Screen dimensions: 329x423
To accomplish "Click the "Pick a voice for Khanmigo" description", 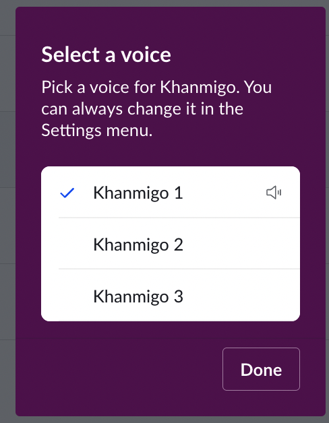I will click(156, 108).
